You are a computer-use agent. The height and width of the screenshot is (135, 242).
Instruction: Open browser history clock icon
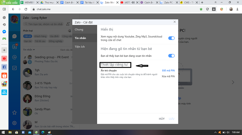point(4,25)
